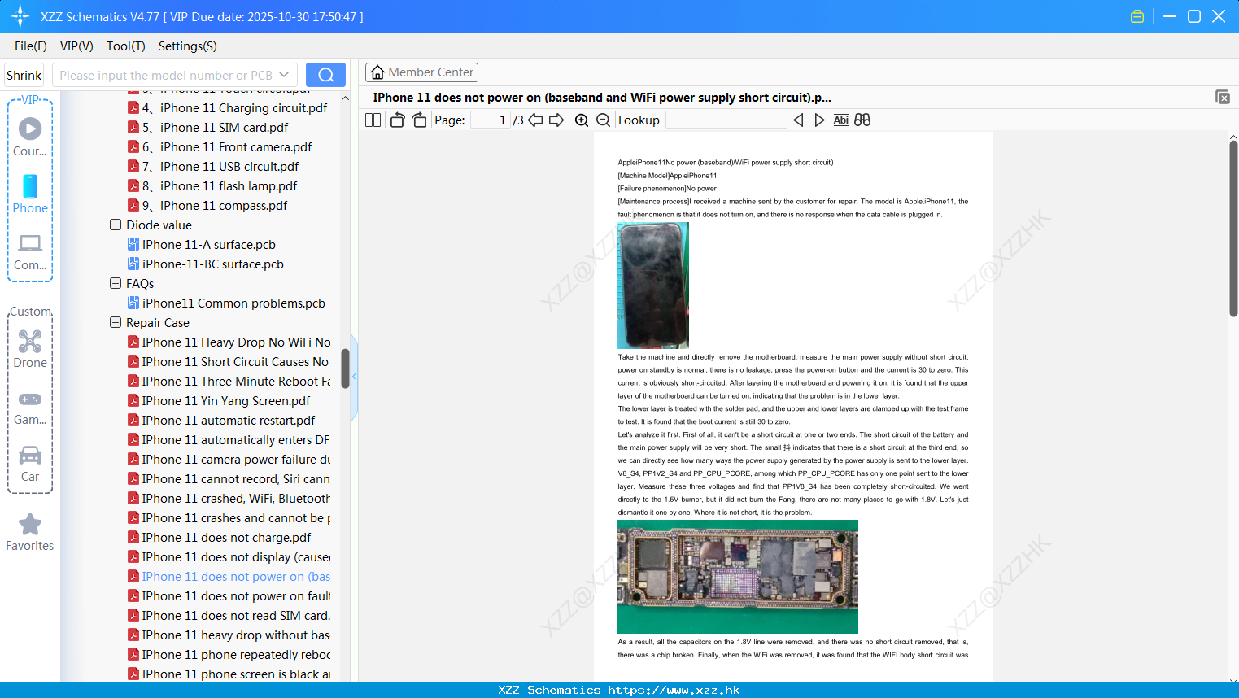
Task: Open the Tool(T) menu
Action: 126,46
